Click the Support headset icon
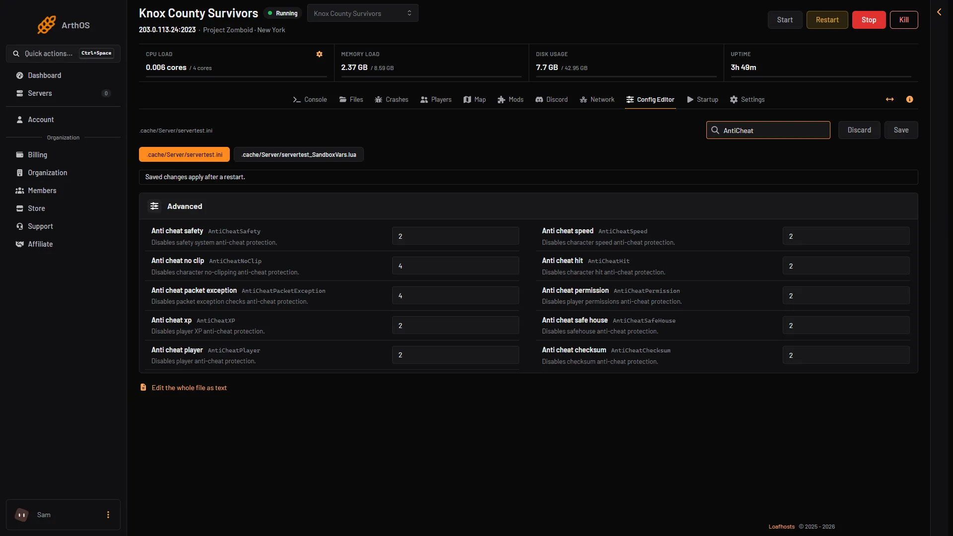This screenshot has width=953, height=536. (x=20, y=226)
